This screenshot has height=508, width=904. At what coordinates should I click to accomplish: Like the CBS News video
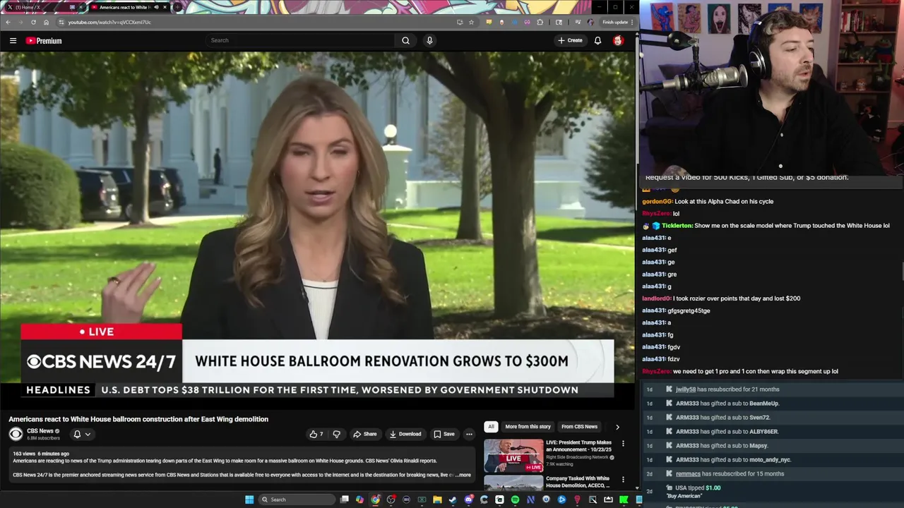[x=316, y=434]
